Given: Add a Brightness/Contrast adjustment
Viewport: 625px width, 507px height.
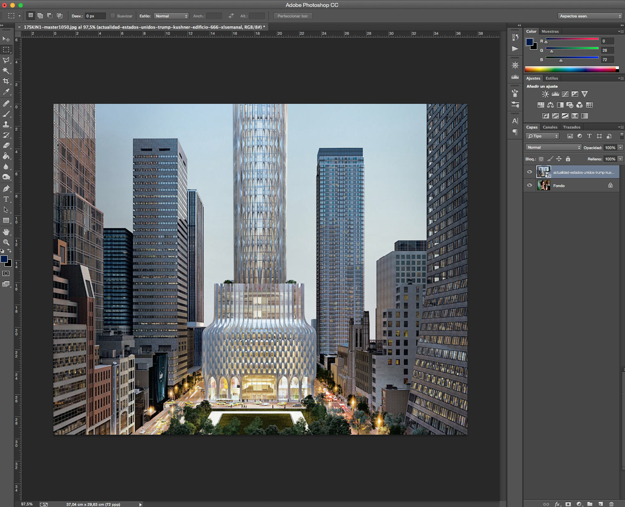Looking at the screenshot, I should [545, 94].
